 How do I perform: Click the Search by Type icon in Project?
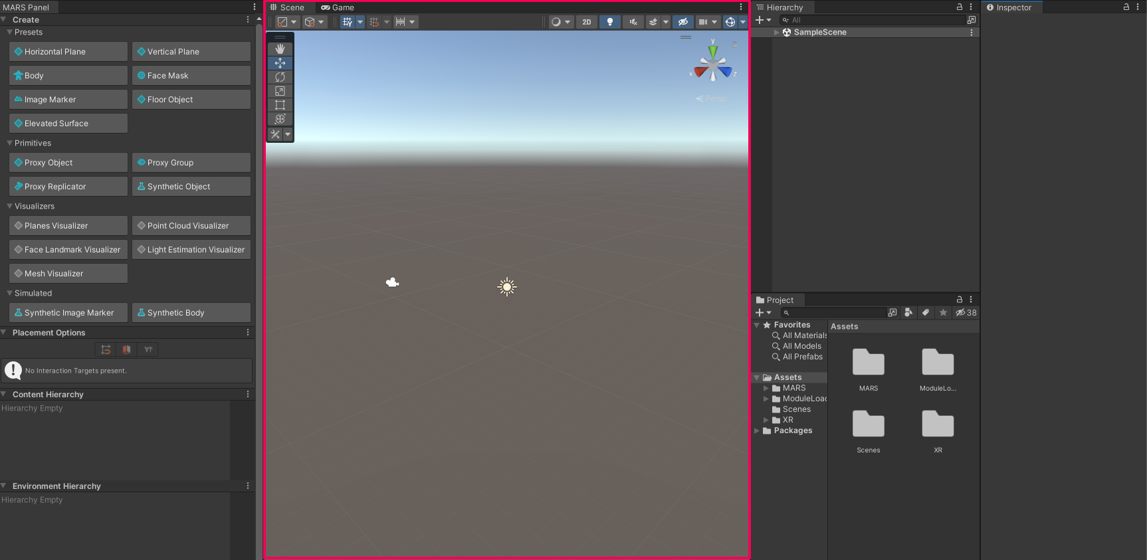[x=908, y=313]
